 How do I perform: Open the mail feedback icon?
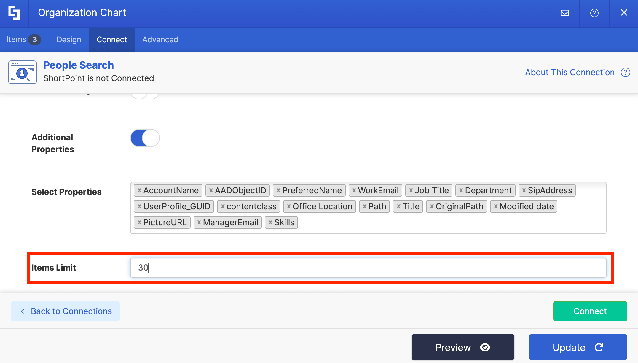coord(565,13)
